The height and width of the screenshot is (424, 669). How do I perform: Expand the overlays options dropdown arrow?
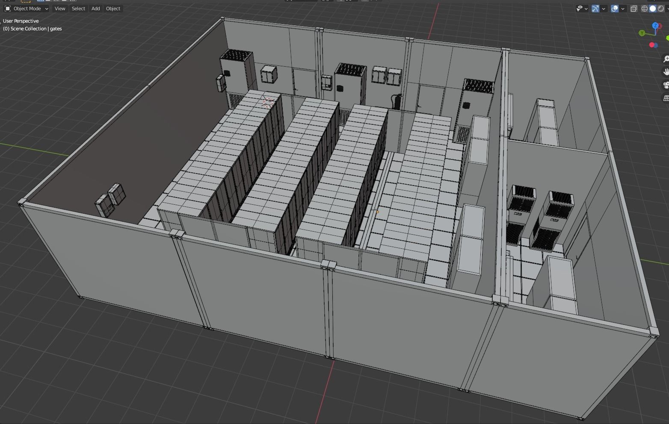coord(623,9)
